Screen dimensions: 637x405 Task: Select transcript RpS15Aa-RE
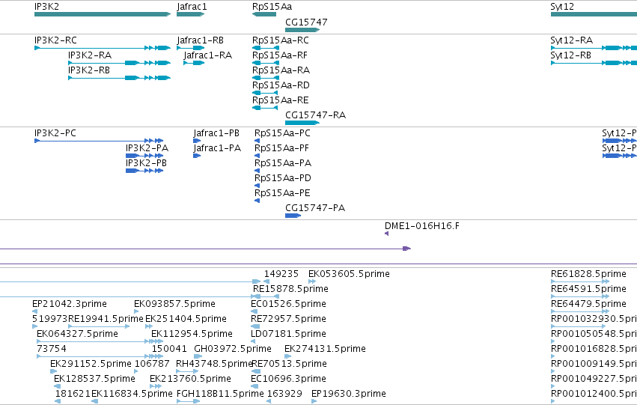(265, 108)
